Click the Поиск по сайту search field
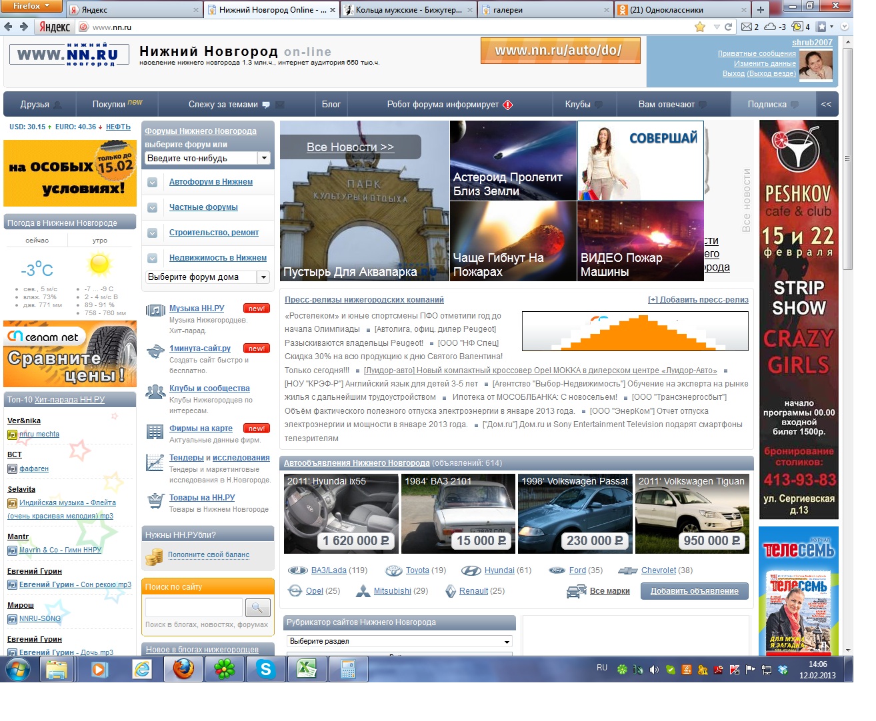The height and width of the screenshot is (721, 876). 193,607
